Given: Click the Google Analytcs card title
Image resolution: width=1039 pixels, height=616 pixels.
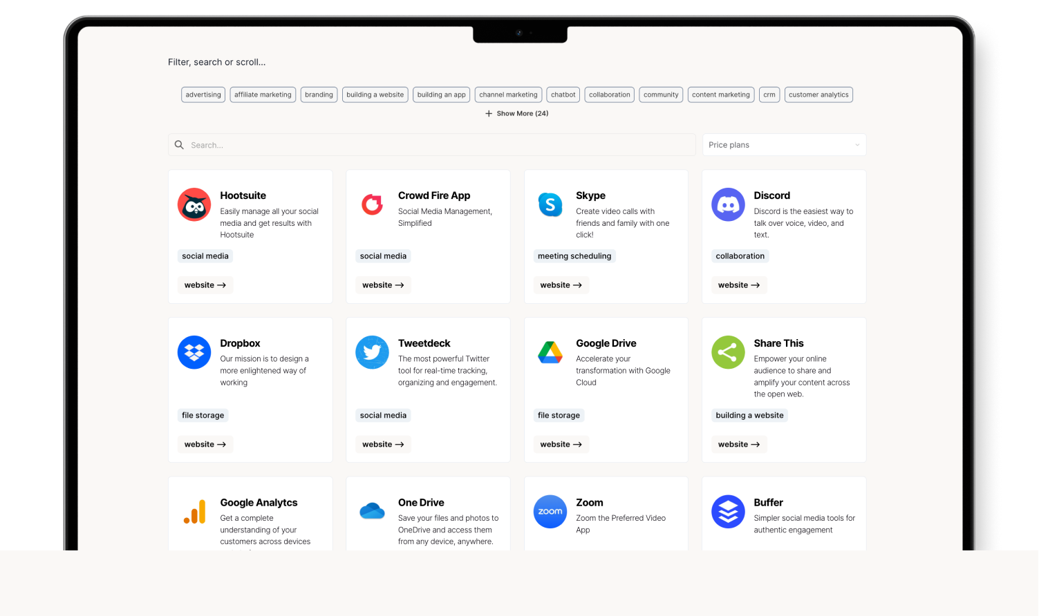Looking at the screenshot, I should (x=259, y=503).
